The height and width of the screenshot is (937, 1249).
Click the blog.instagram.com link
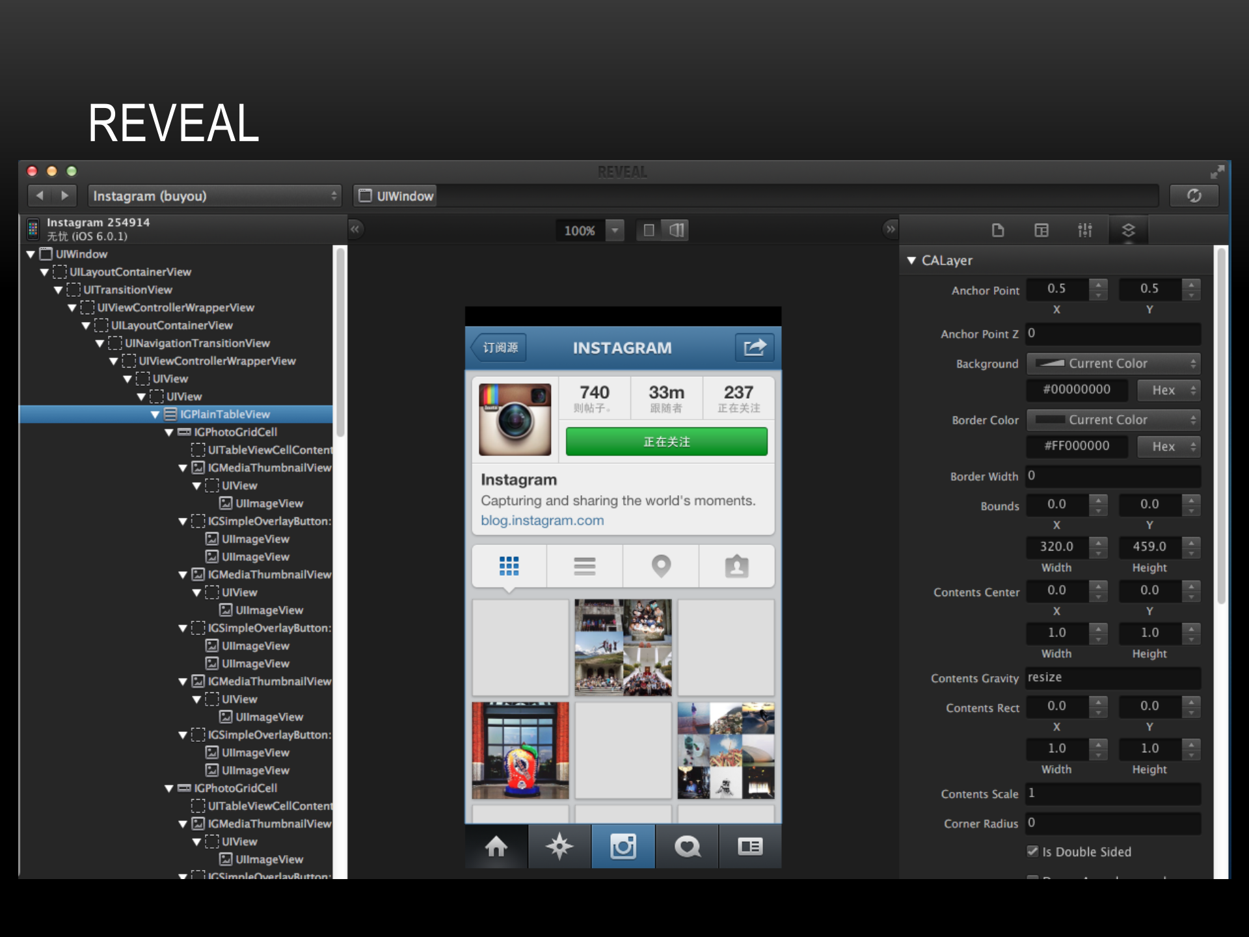[x=542, y=521]
